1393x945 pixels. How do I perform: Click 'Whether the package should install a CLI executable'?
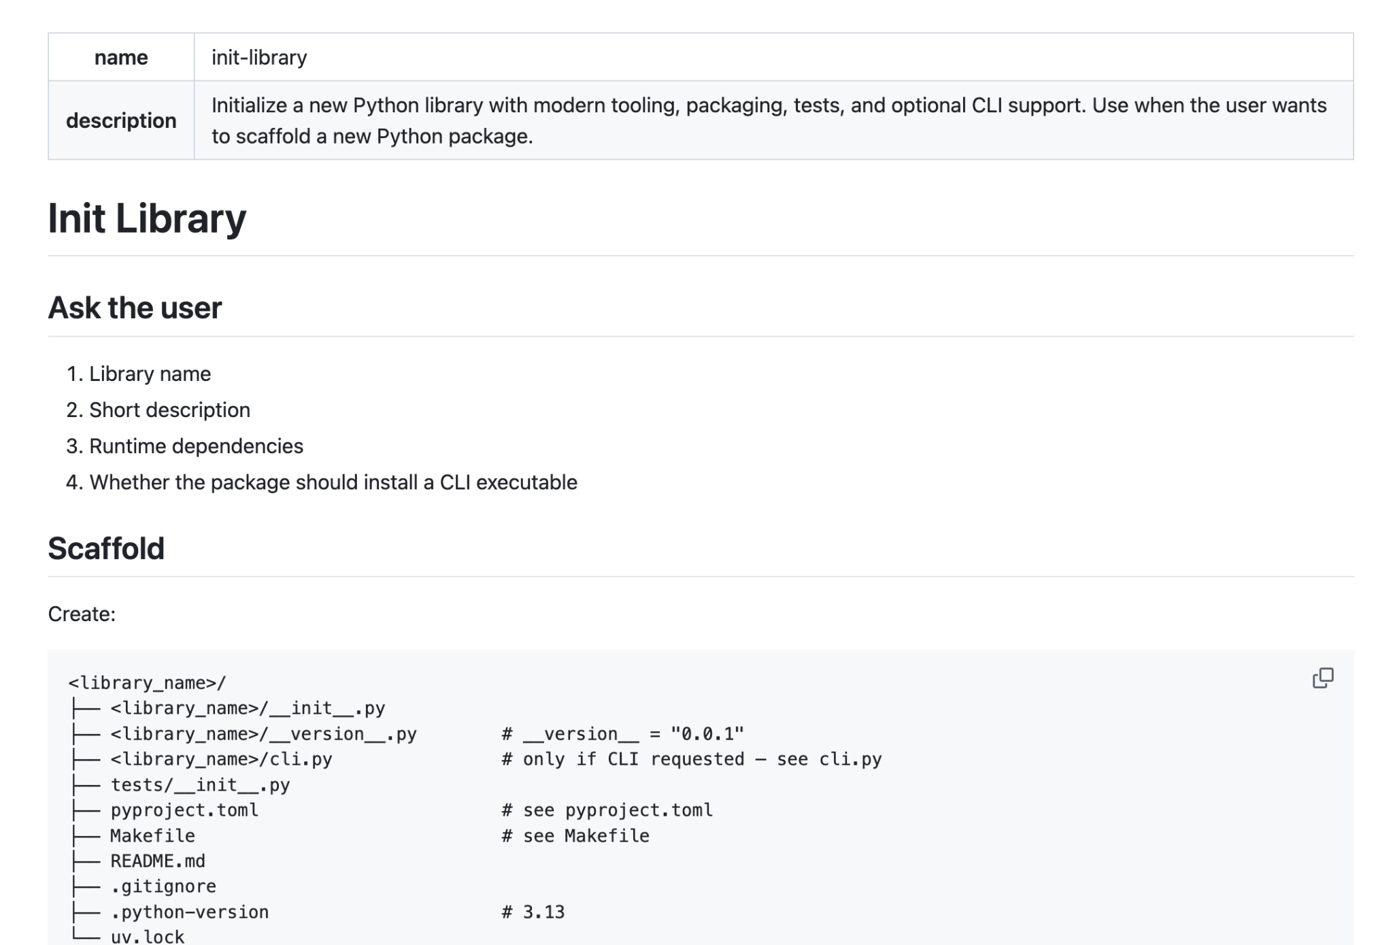click(333, 482)
